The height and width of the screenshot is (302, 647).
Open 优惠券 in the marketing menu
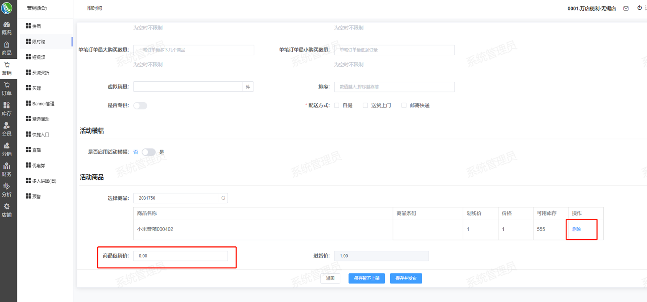pos(46,165)
